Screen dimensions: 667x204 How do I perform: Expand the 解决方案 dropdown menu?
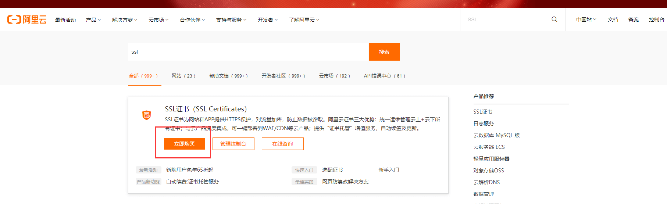click(x=125, y=20)
